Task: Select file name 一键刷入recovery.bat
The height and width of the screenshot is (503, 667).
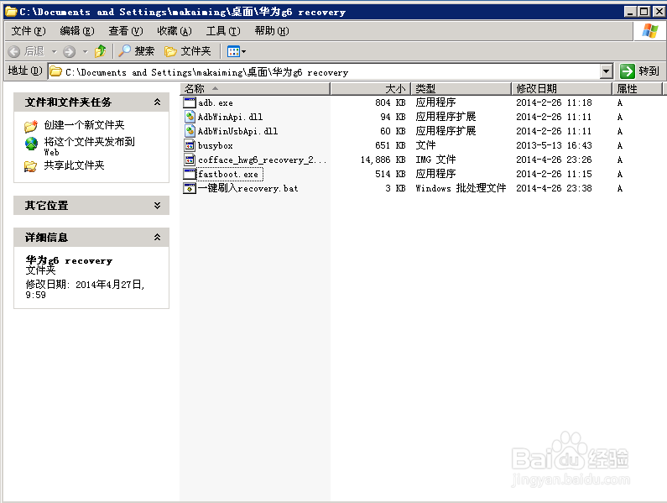Action: point(248,188)
